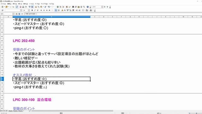This screenshot has width=202, height=114.
Task: Open the 編集 menu
Action: [x=9, y=4]
